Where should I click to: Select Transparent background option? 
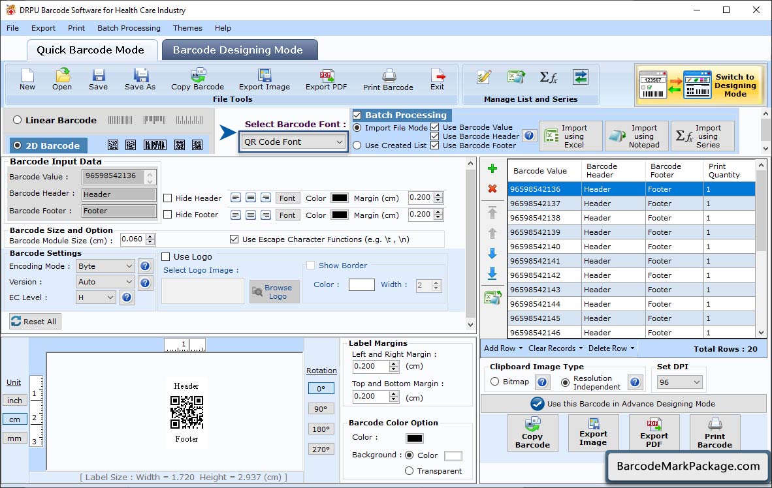[409, 471]
